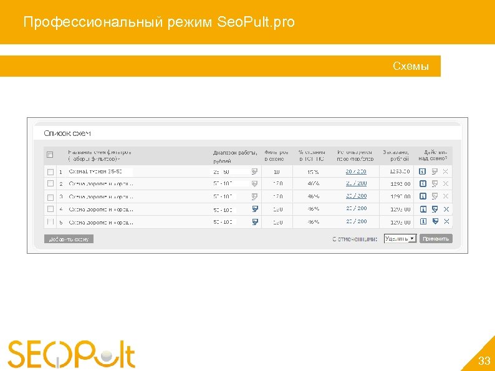This screenshot has height=371, width=495.
Task: Open the info icon for scheme 4
Action: point(423,209)
